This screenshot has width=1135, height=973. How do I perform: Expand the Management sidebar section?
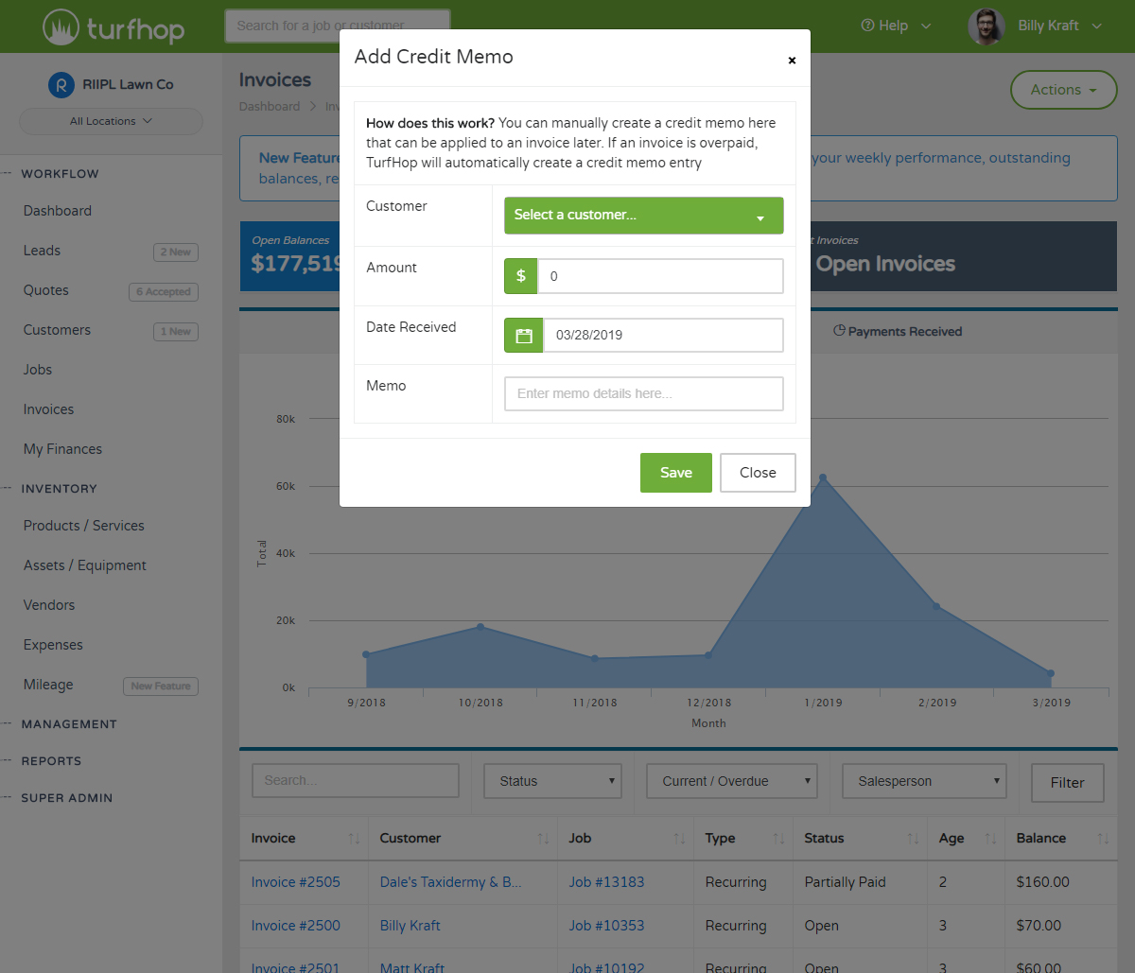[69, 724]
